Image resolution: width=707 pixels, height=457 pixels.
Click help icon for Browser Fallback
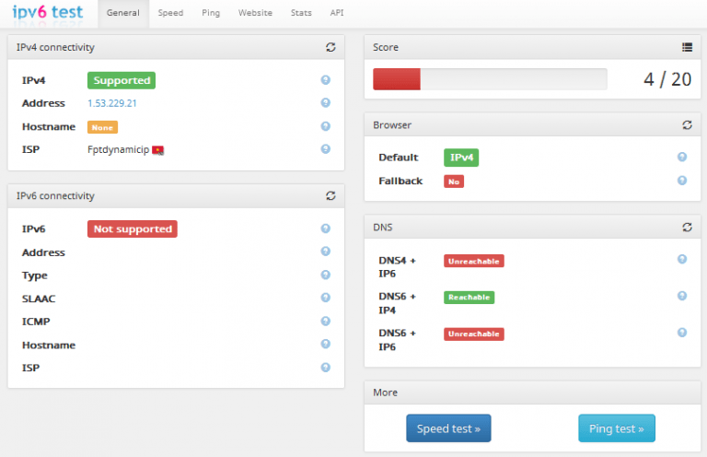[x=682, y=181]
